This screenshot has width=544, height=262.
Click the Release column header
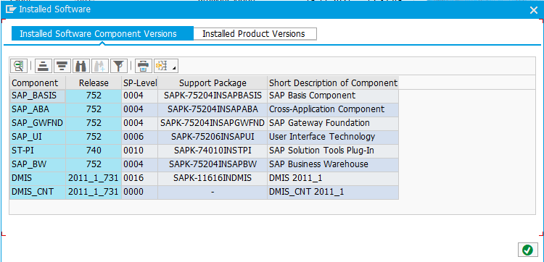94,83
